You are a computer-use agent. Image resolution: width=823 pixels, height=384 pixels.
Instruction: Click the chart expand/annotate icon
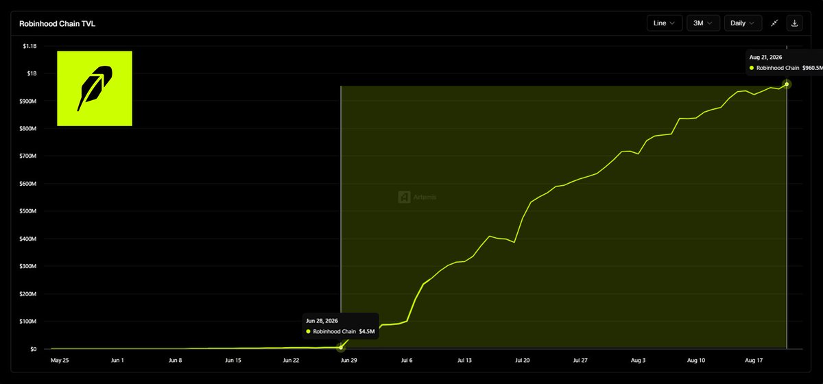coord(774,23)
